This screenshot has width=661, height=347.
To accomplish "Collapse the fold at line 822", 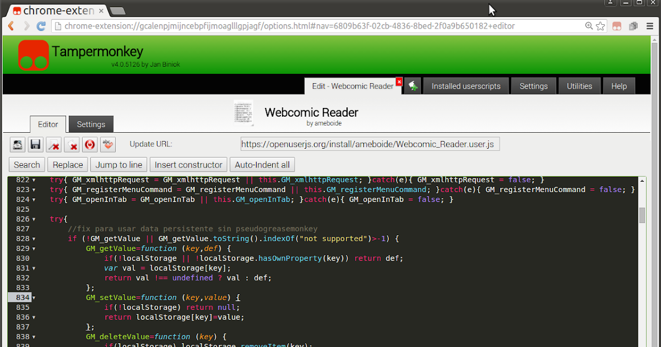I will coord(34,180).
